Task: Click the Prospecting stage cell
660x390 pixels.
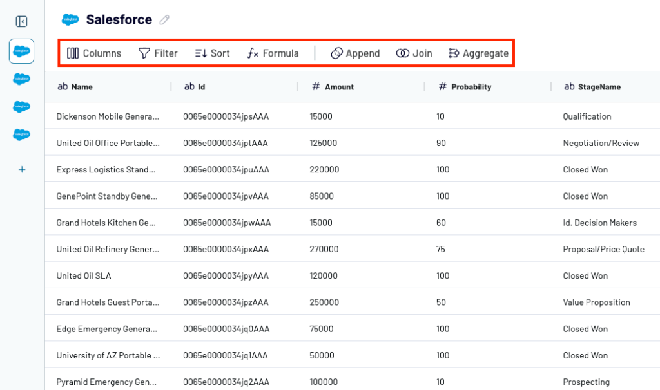Action: pos(587,382)
